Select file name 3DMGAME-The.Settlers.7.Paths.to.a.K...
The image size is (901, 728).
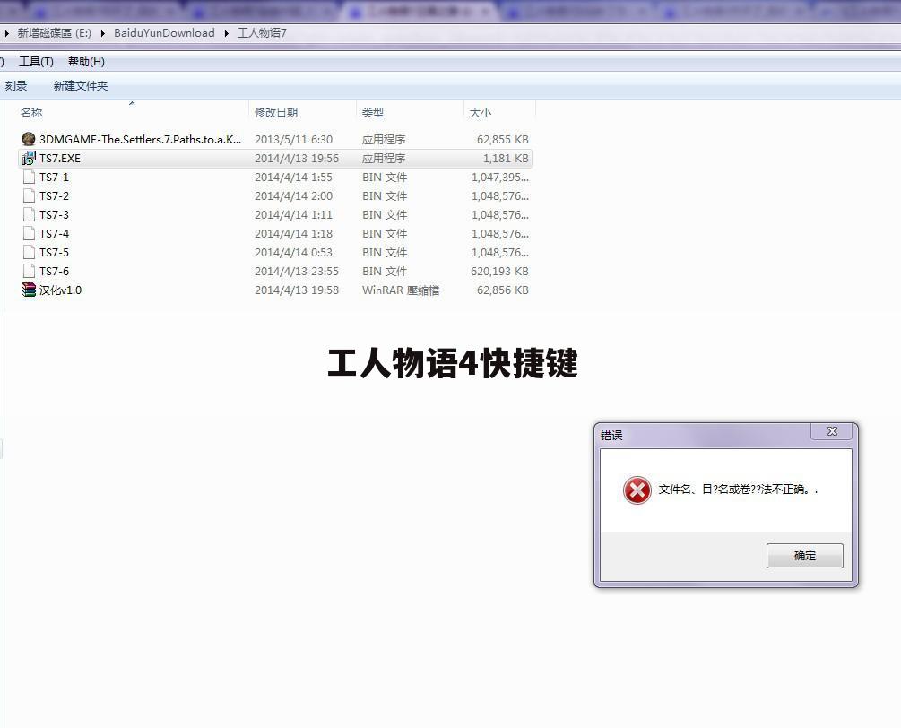coord(140,139)
